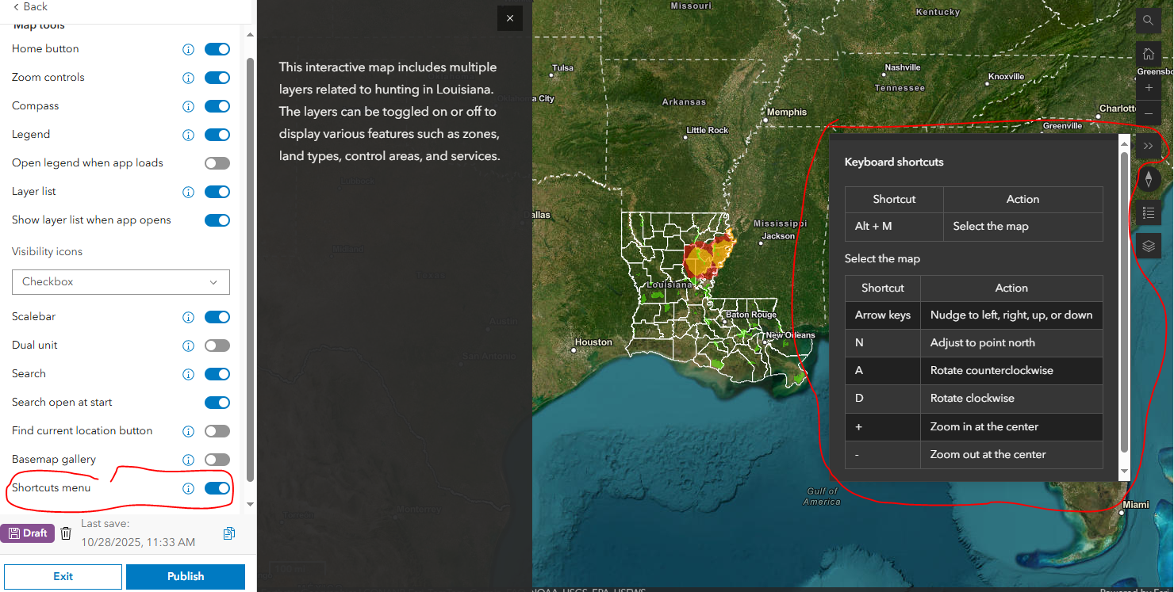
Task: Enable the Dual unit toggle
Action: coord(217,345)
